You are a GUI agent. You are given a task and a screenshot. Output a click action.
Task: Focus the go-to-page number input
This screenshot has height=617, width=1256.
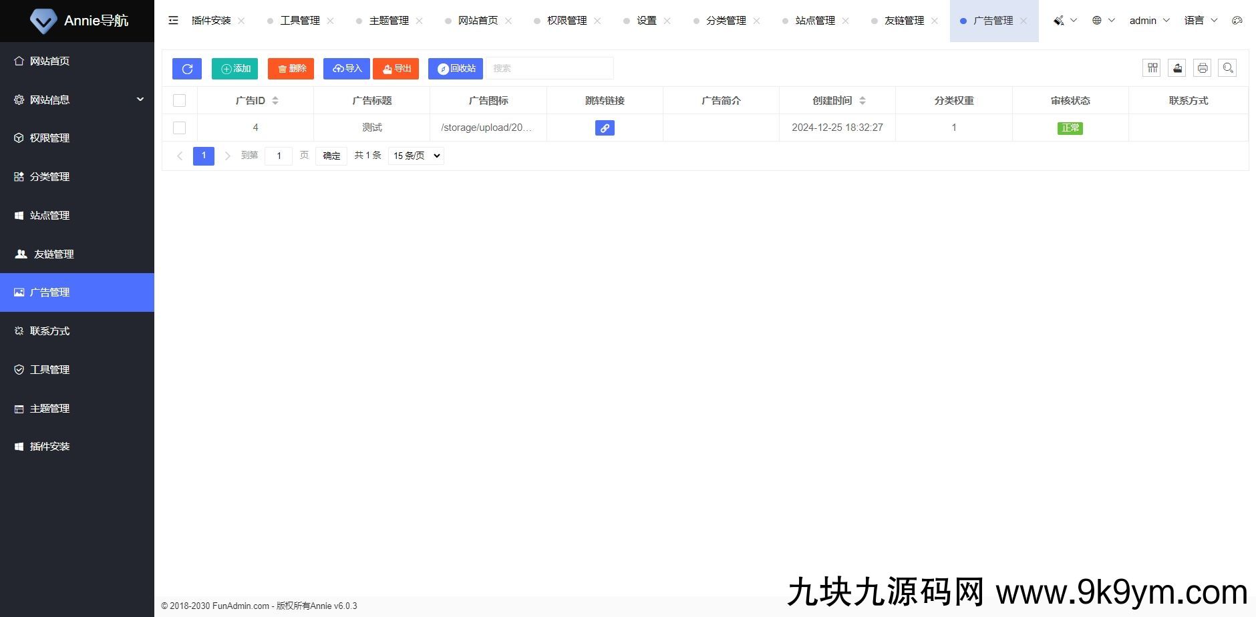pos(279,156)
